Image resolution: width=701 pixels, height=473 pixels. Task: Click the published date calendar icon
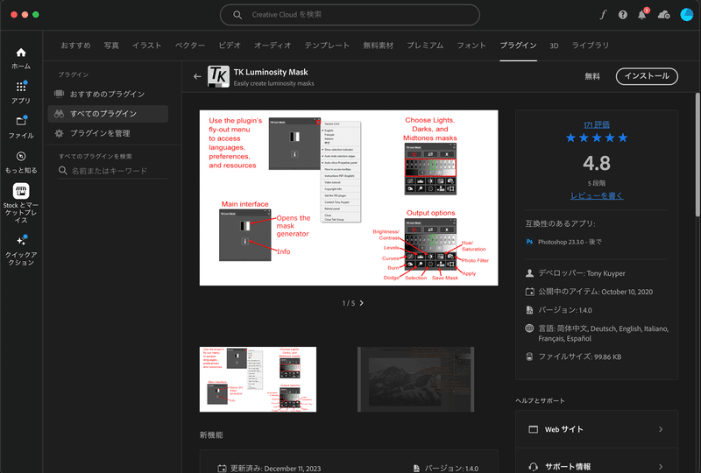click(x=529, y=292)
